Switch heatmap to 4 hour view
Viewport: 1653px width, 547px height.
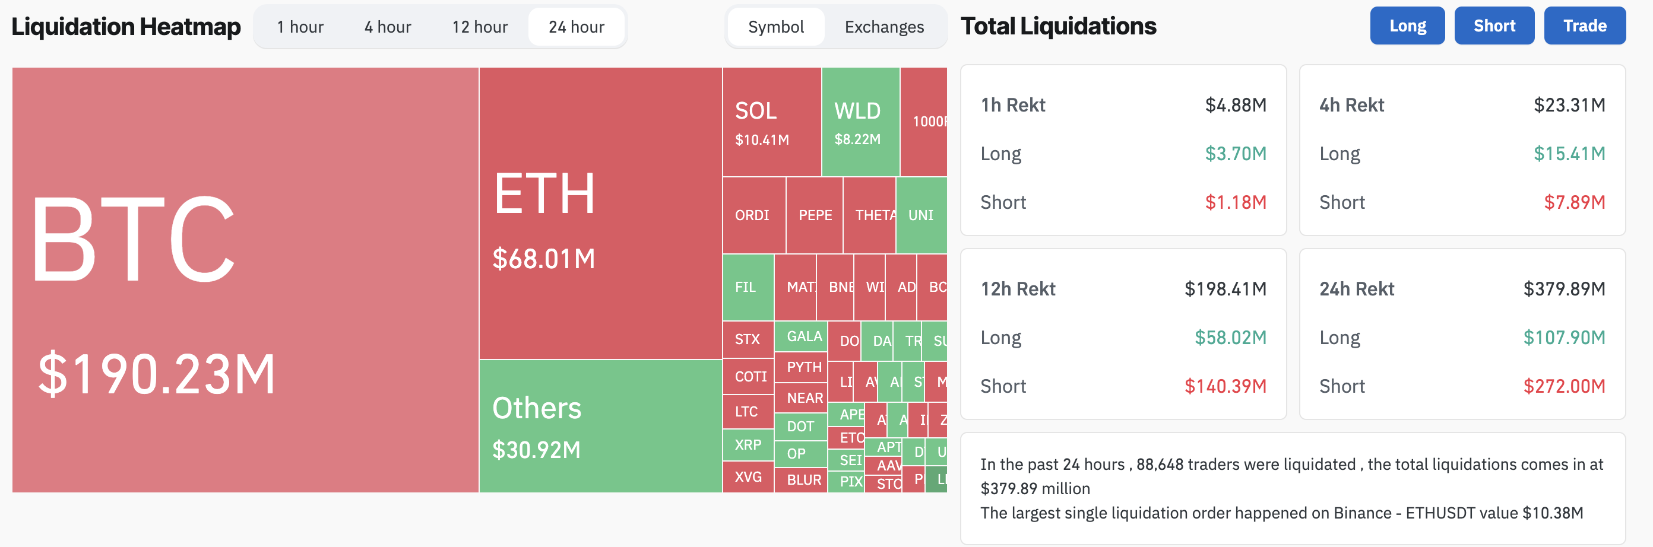(x=388, y=27)
